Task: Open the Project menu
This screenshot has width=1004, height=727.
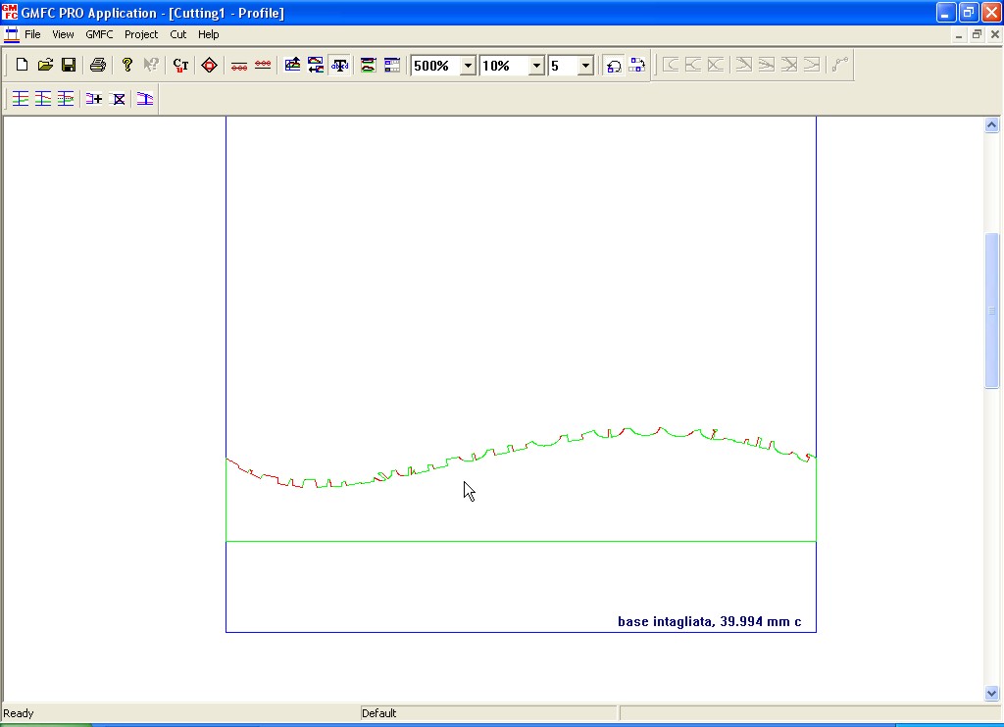Action: pos(141,34)
